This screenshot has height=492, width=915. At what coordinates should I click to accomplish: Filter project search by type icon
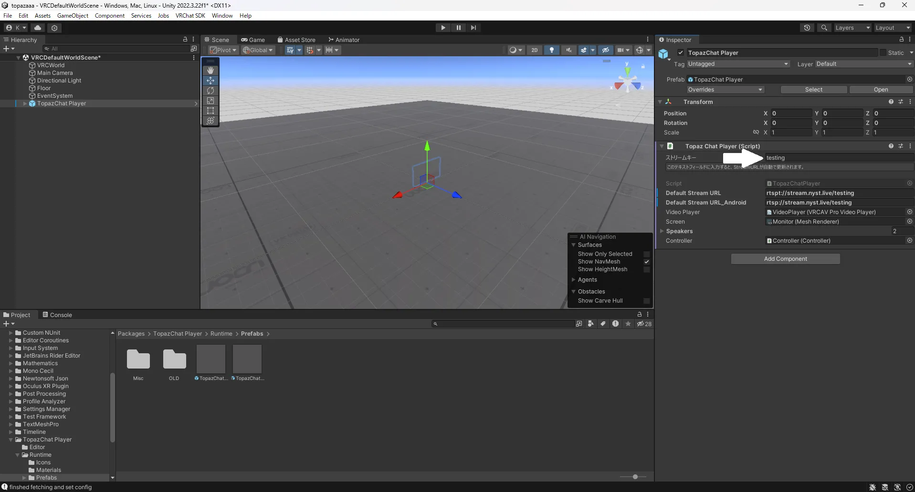pyautogui.click(x=591, y=324)
